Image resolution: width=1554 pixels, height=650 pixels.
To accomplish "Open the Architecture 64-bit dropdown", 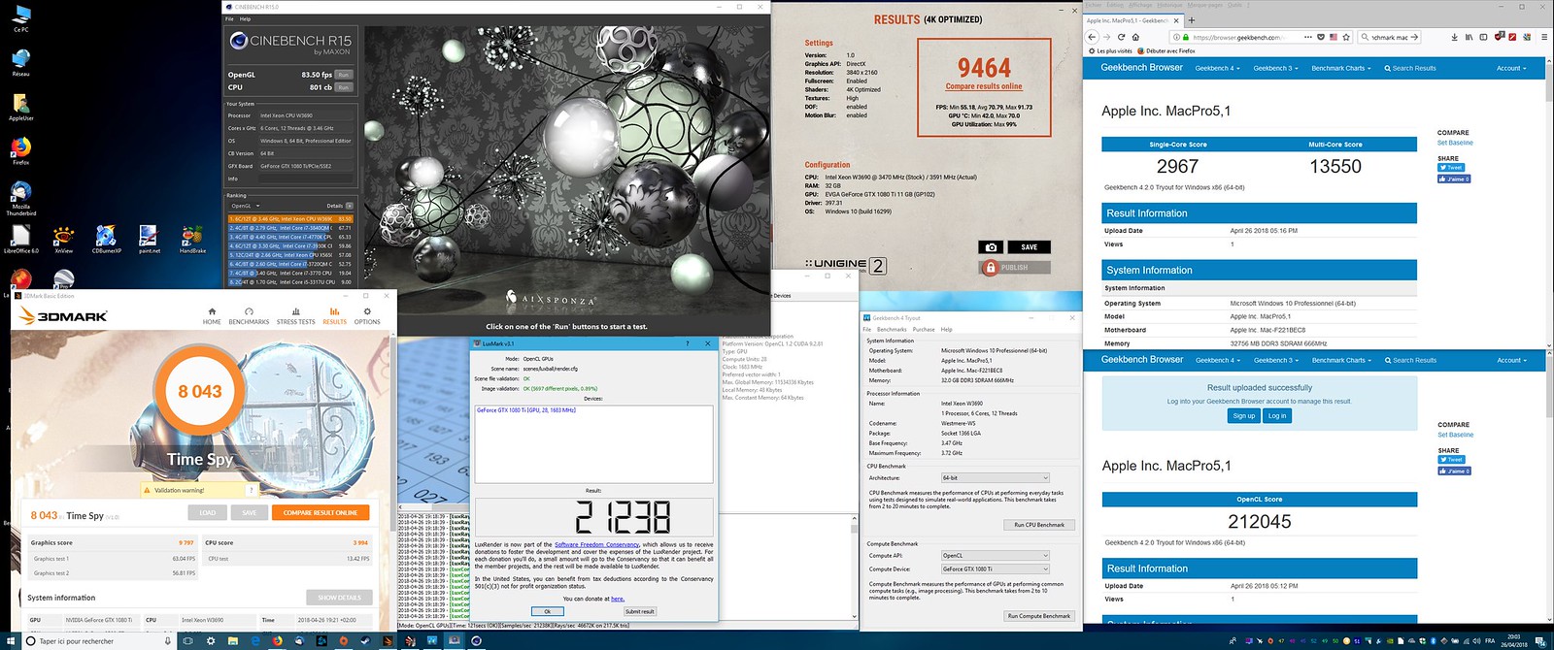I will pos(996,477).
